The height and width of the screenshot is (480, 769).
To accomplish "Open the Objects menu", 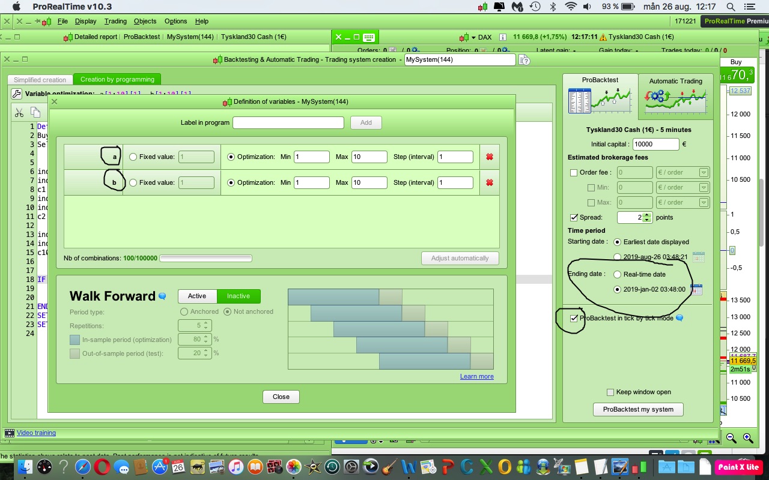I will 145,21.
